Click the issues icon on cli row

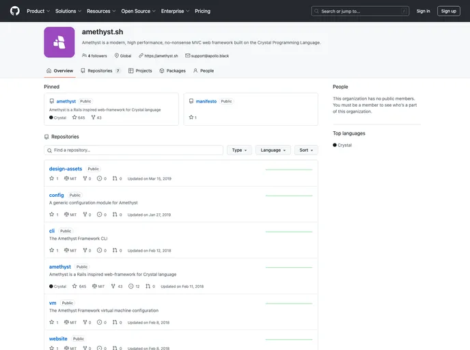pos(99,250)
